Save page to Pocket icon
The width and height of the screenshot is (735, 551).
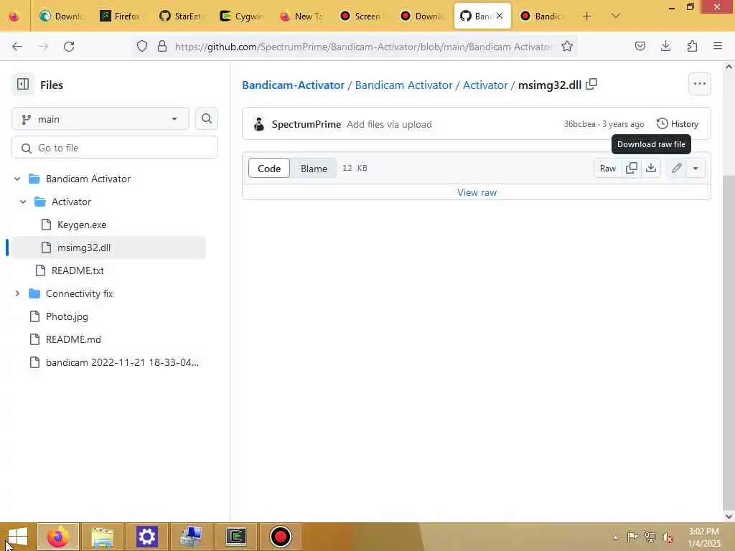coord(640,46)
